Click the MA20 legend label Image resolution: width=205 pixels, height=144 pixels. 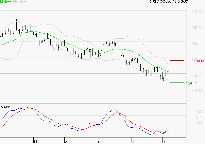[4, 1]
